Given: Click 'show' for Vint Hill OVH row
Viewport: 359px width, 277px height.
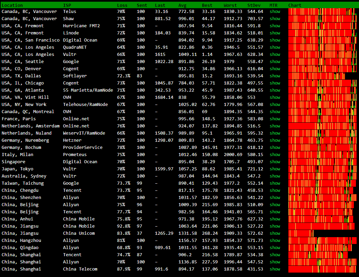Looking at the screenshot, I should point(275,97).
